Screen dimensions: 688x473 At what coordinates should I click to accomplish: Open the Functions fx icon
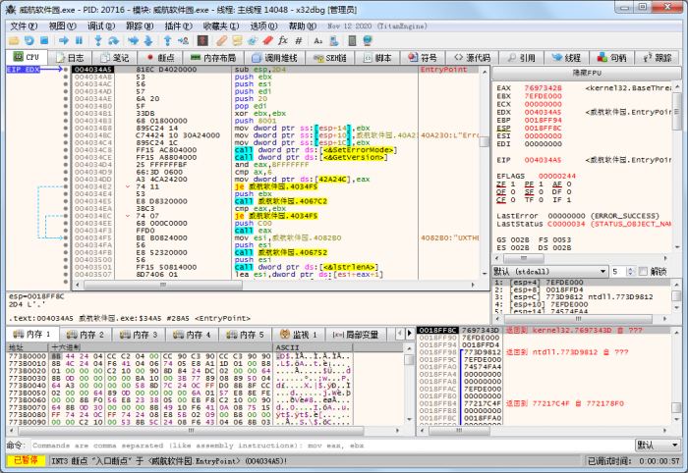click(x=283, y=41)
